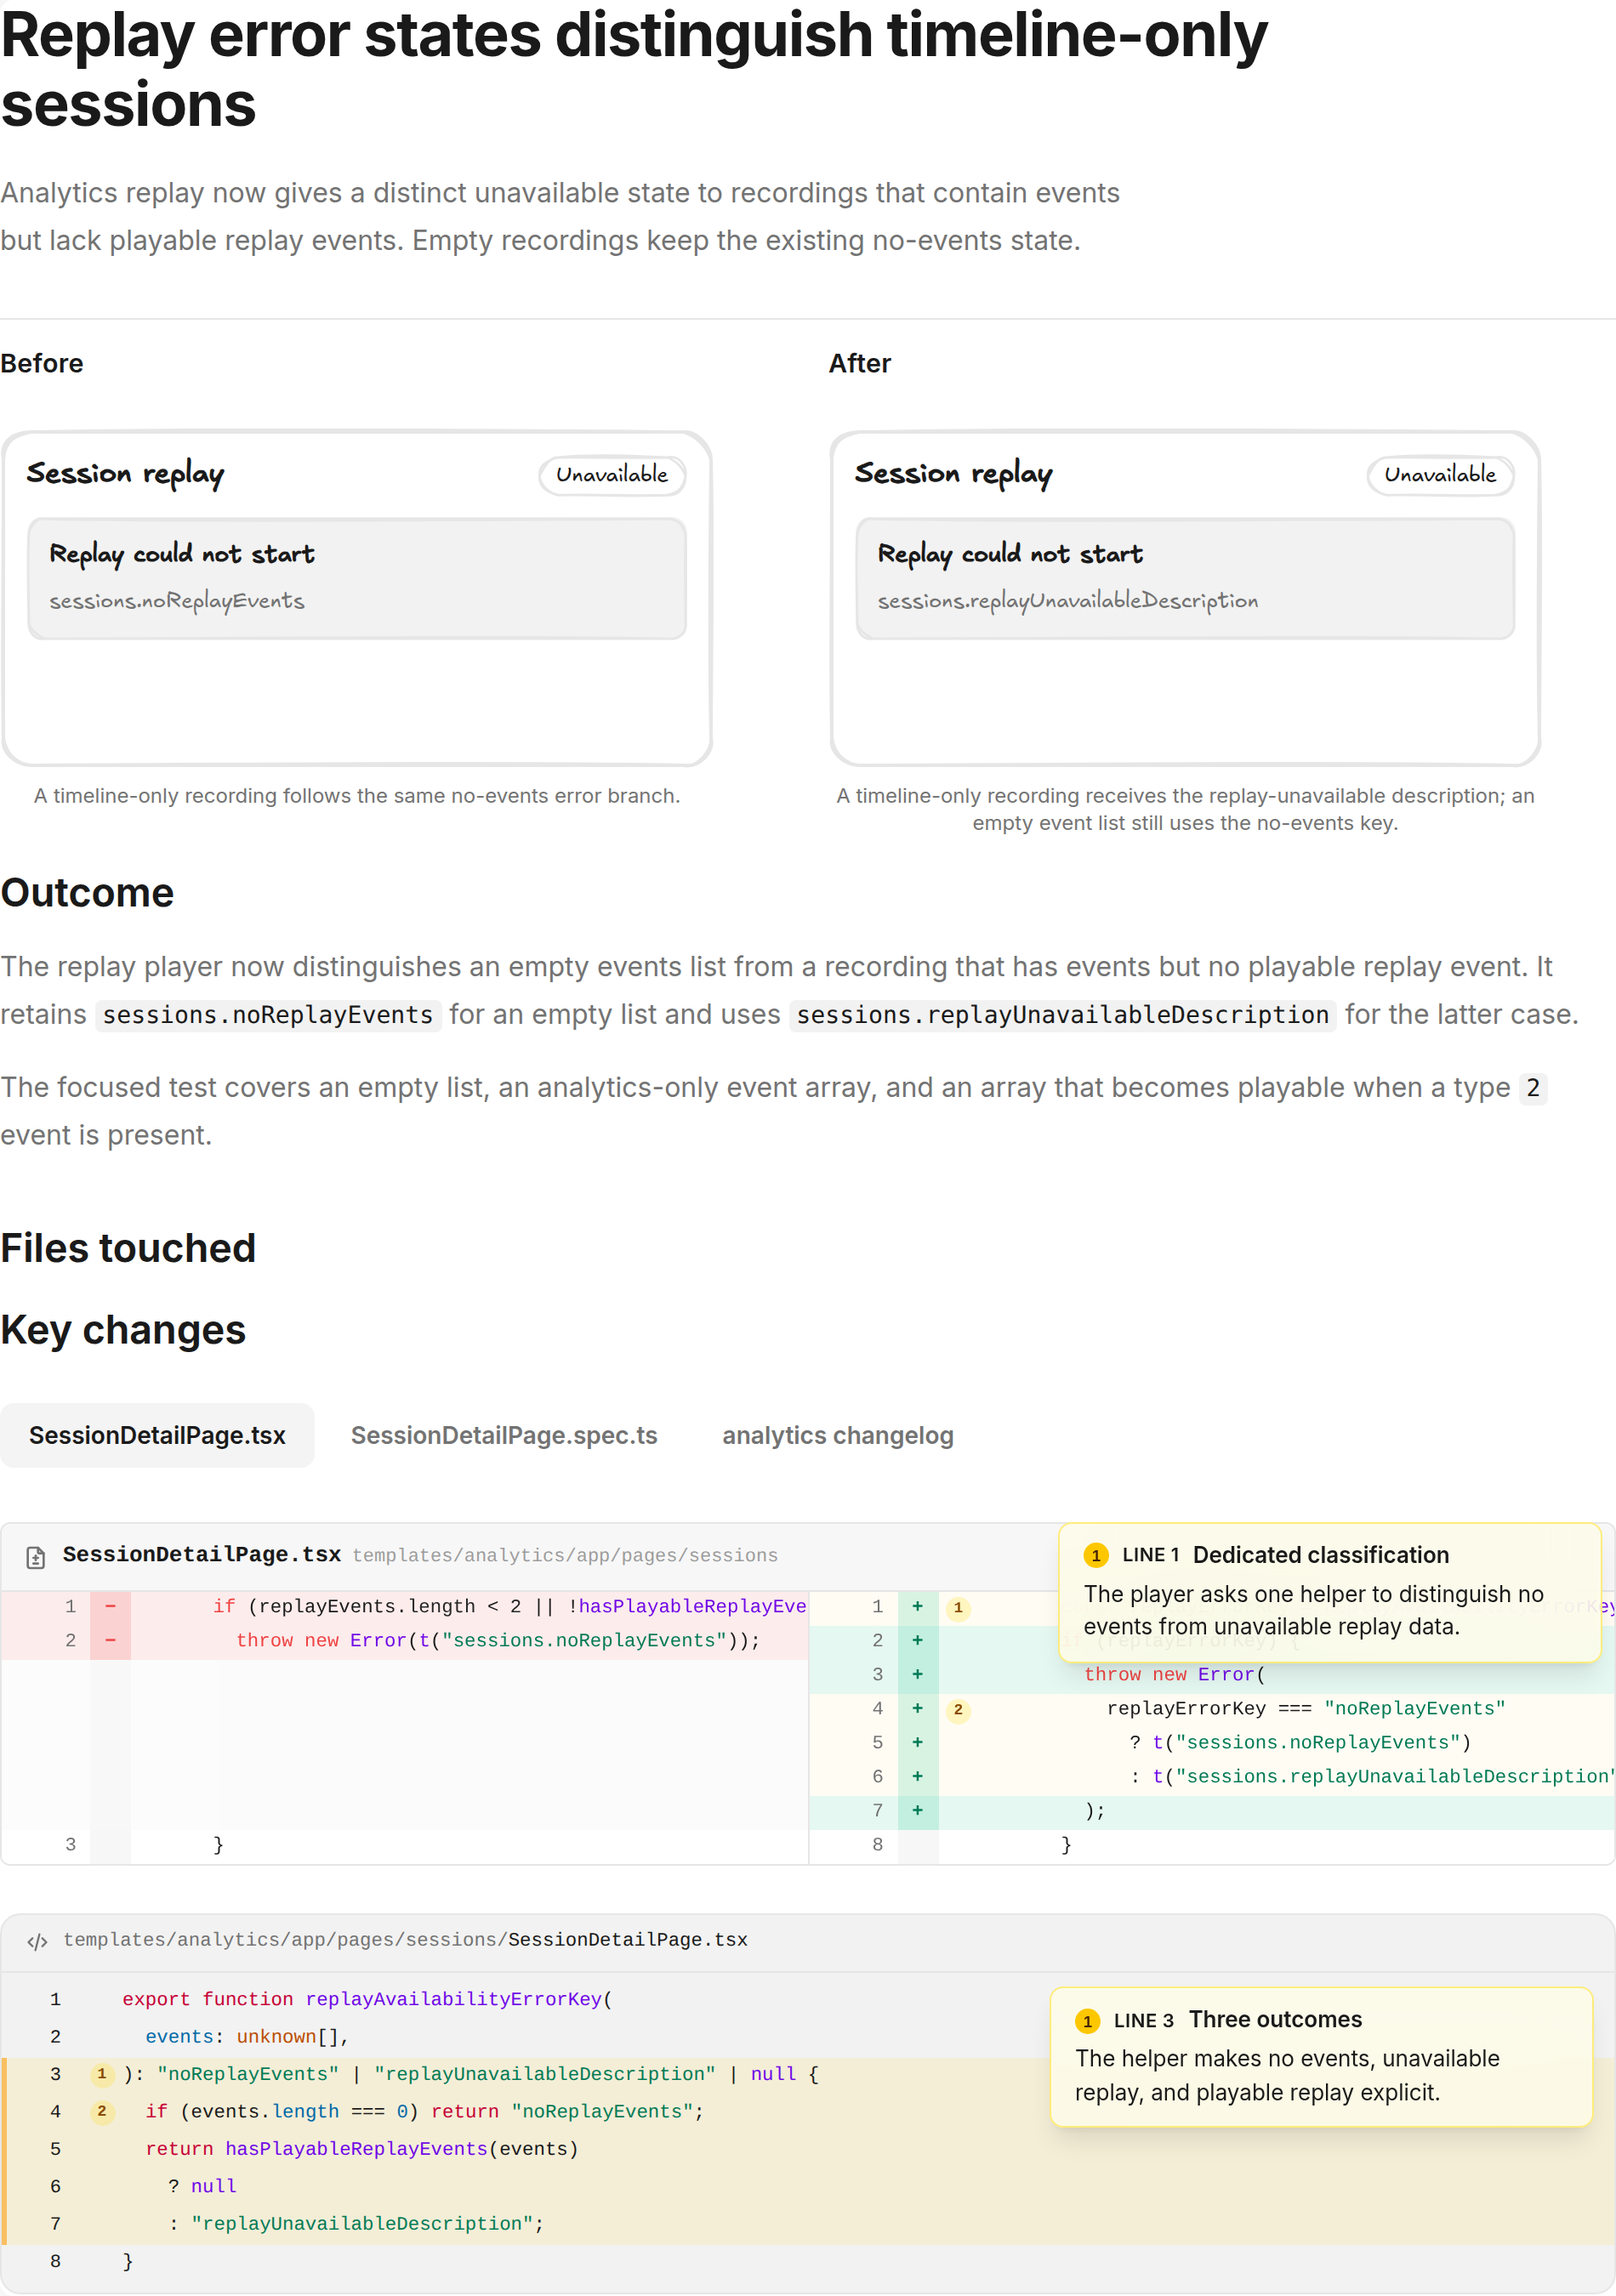Screen dimensions: 1616x2296
Task: Click the 'Files touched' heading
Action: pos(128,1248)
